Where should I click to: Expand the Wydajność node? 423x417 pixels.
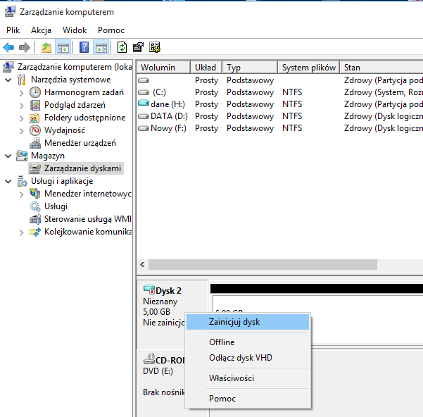tap(22, 131)
